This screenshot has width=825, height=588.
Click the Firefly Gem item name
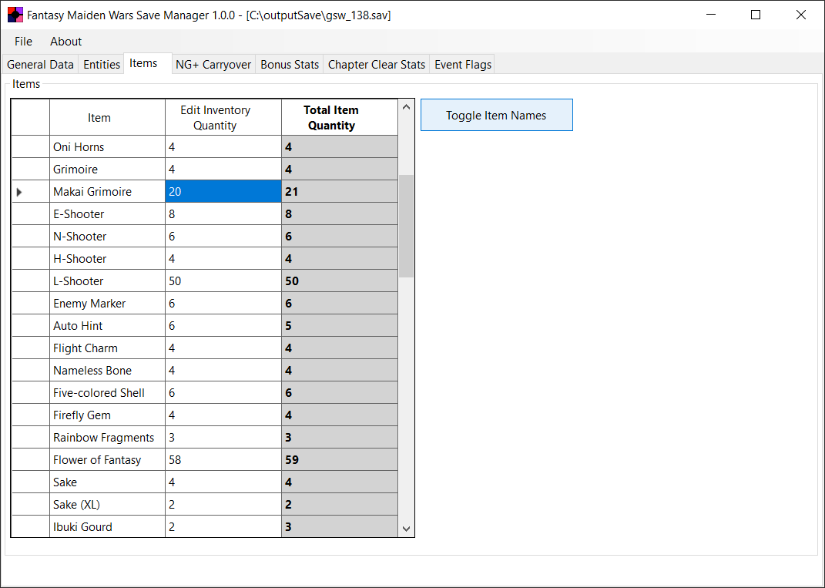[x=82, y=415]
